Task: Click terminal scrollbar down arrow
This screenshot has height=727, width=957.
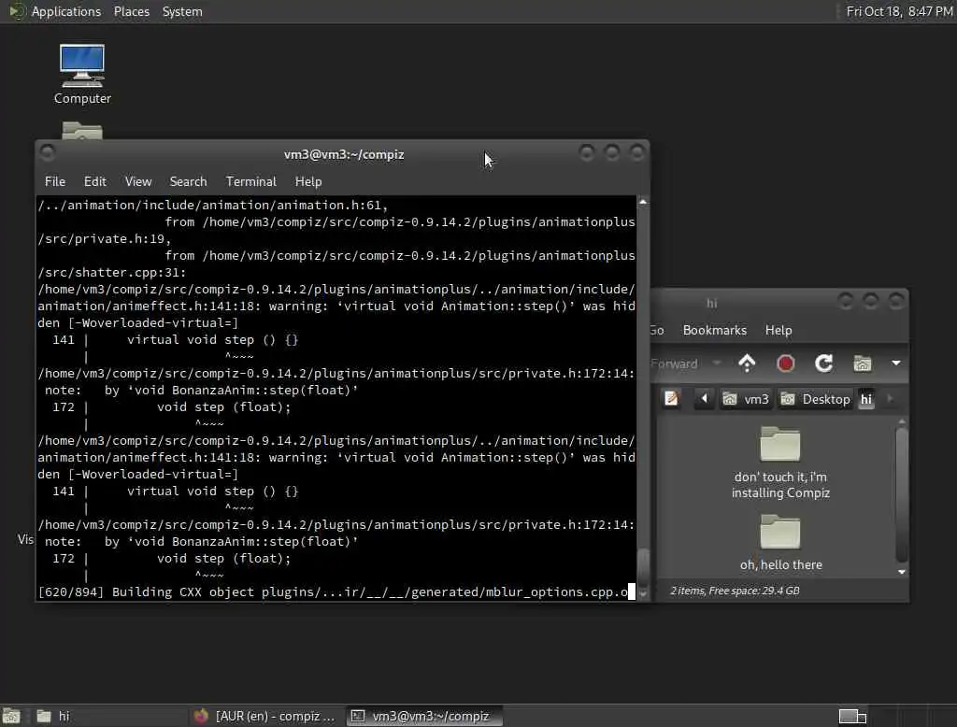Action: 643,594
